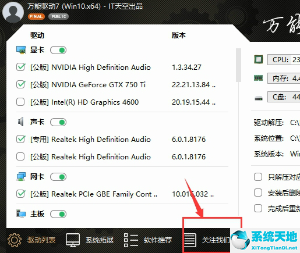Click the monitor icon for 系统拓展
The image size is (300, 253).
(x=73, y=240)
